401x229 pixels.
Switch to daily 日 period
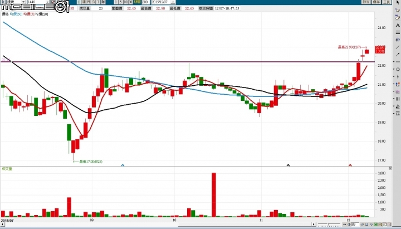(79, 2)
